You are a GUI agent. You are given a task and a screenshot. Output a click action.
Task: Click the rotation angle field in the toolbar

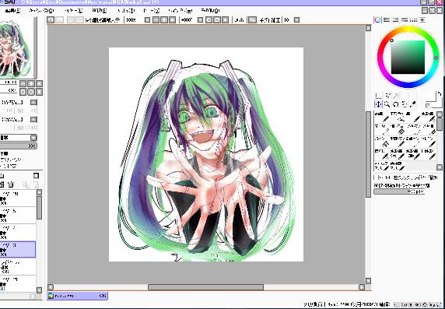coord(188,20)
